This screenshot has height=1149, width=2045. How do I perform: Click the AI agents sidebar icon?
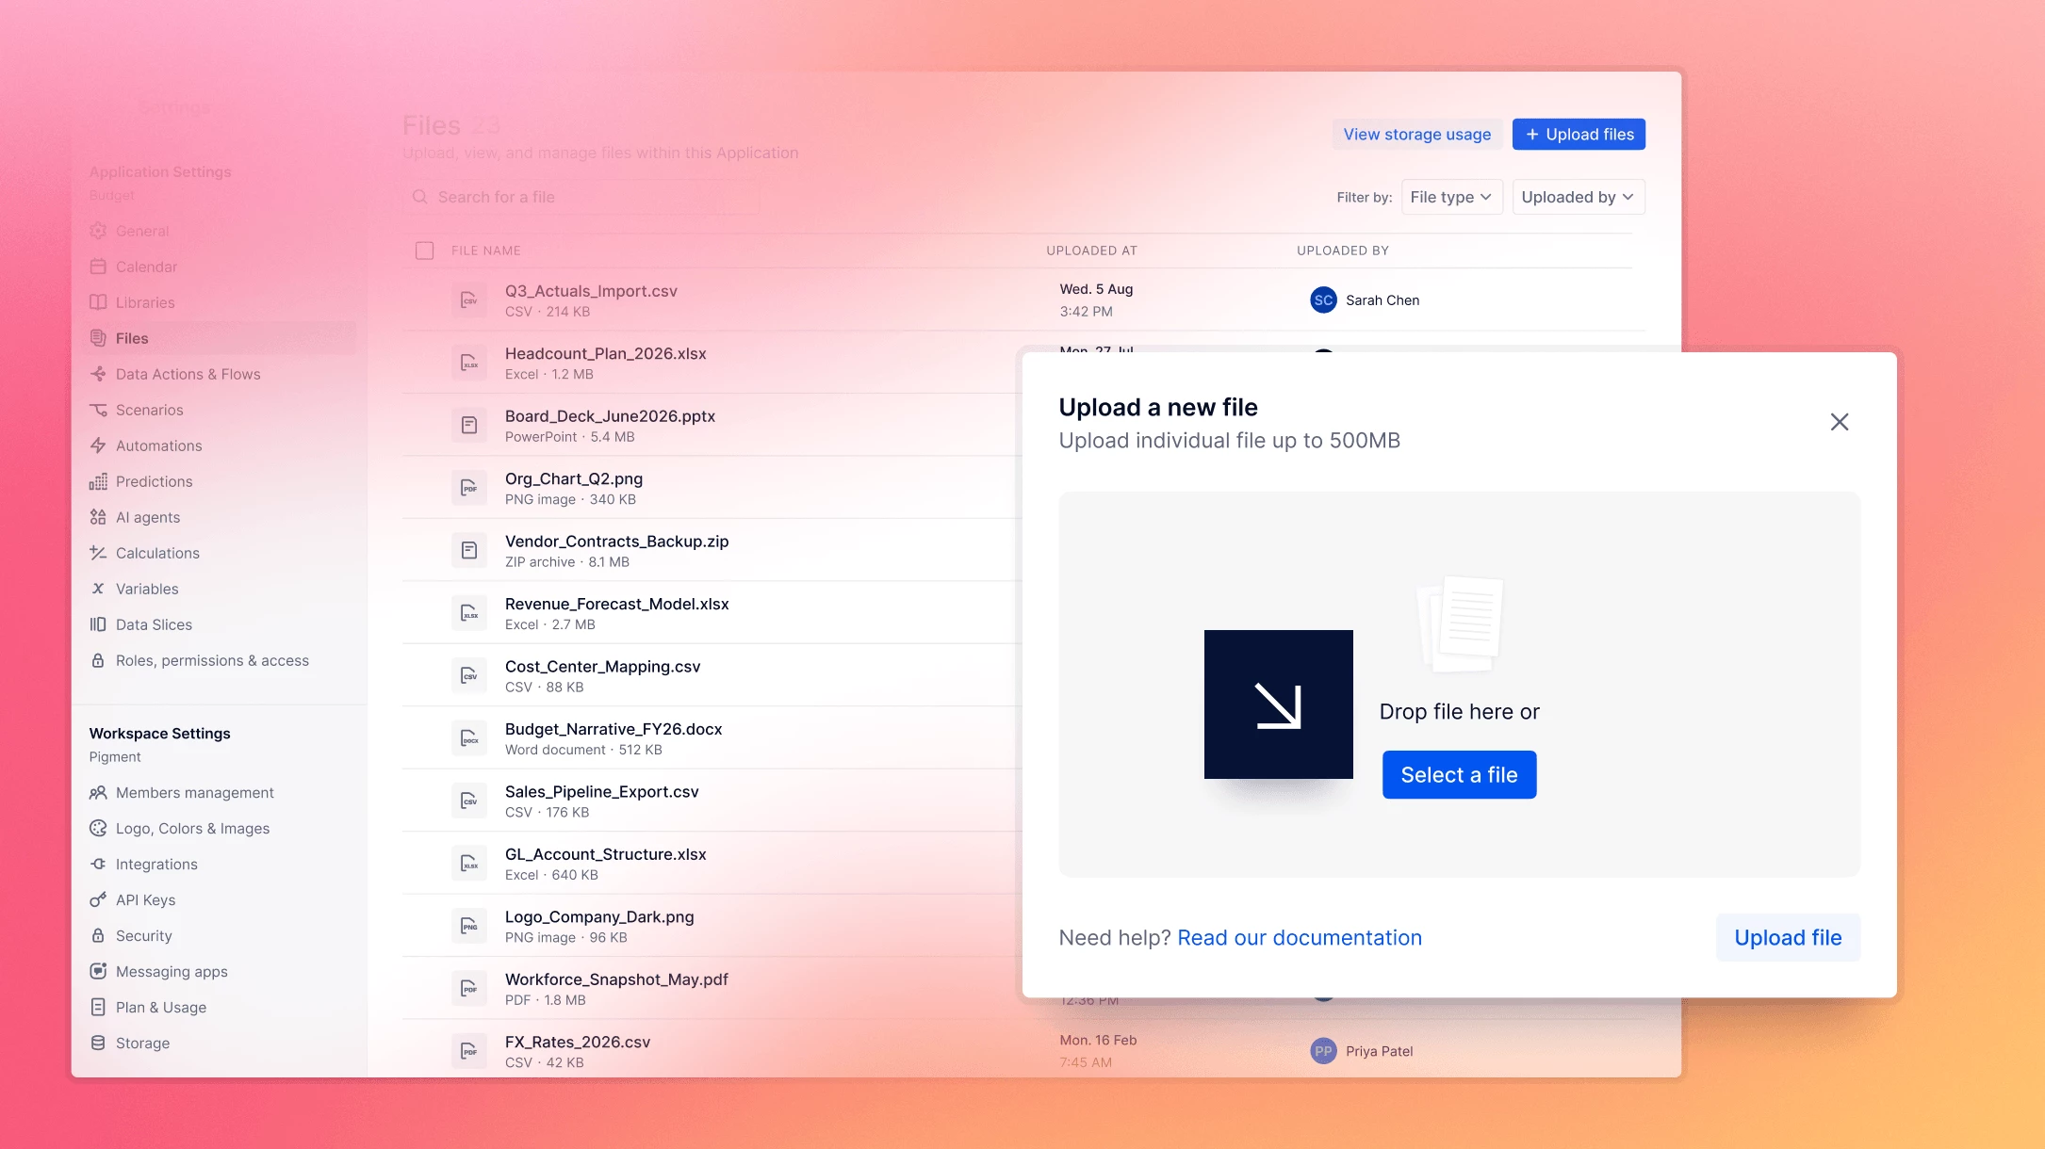point(98,517)
